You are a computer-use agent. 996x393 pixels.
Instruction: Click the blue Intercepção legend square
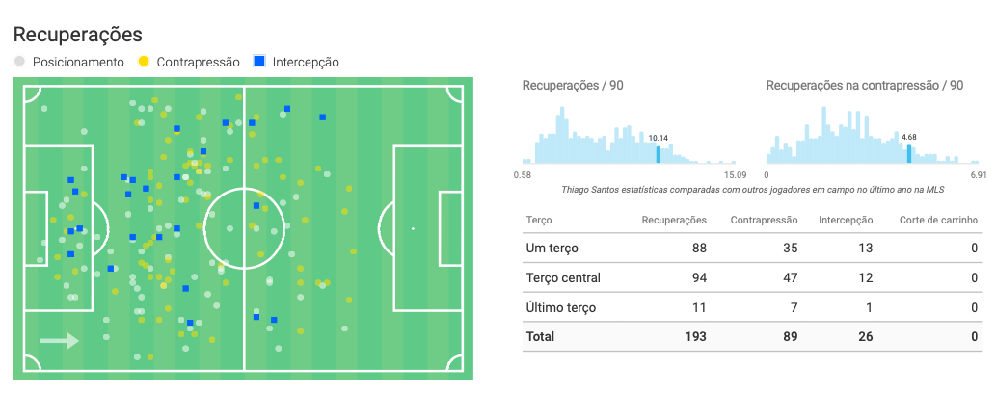coord(259,62)
